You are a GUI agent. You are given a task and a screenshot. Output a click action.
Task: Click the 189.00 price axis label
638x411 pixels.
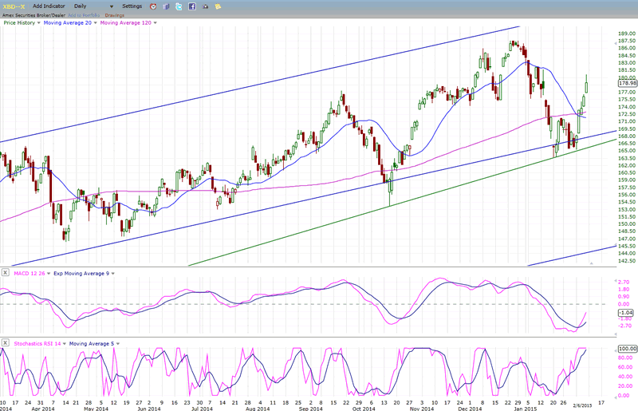coord(627,34)
